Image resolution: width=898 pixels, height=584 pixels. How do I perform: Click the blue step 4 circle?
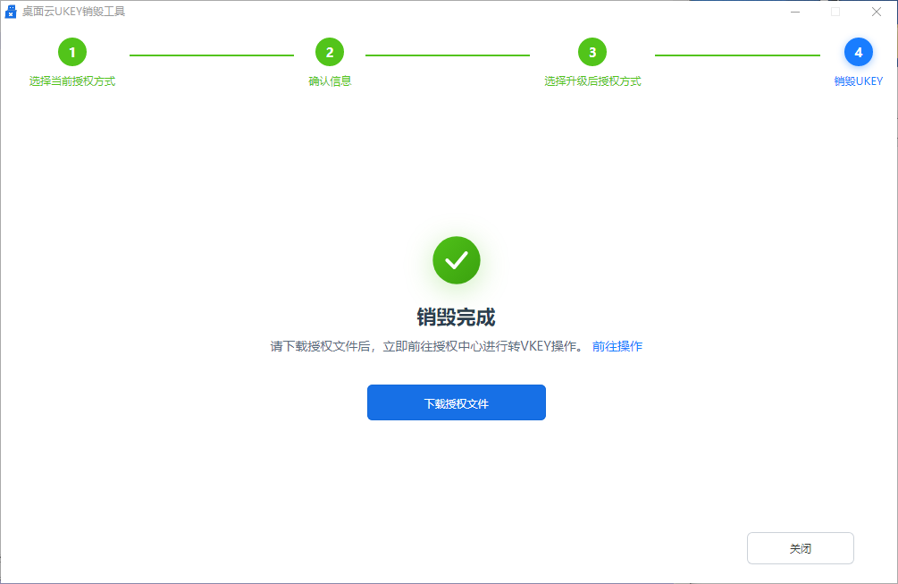859,52
